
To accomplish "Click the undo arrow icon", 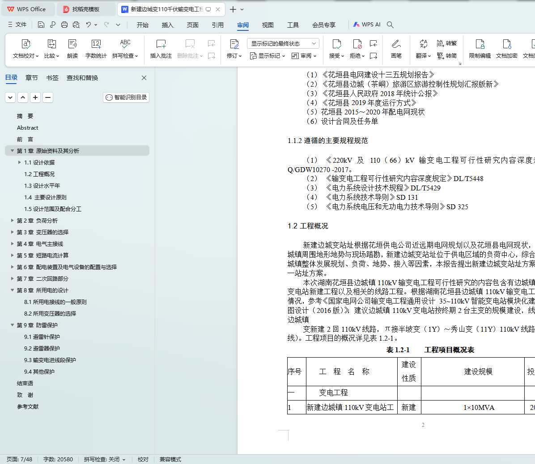I will [89, 25].
